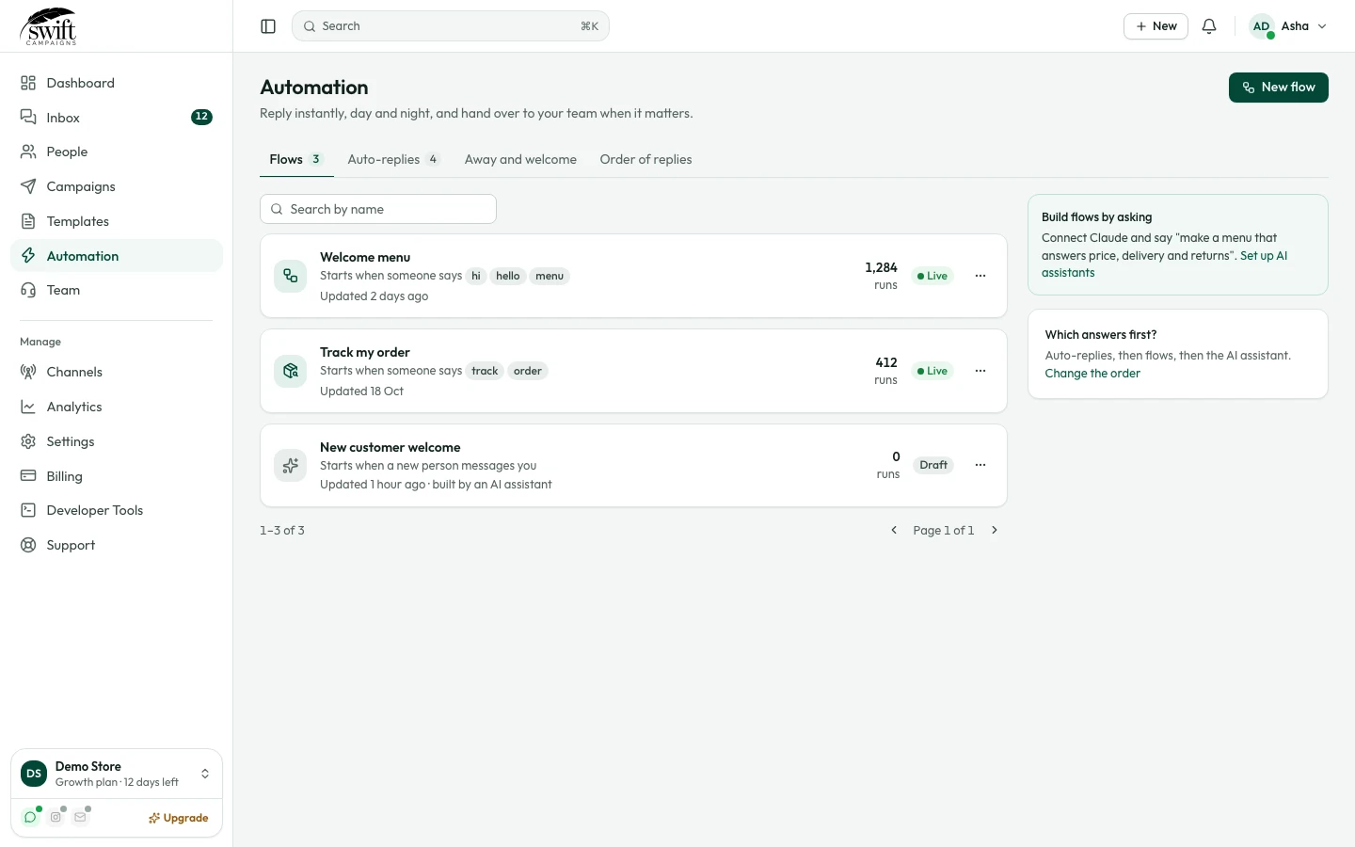
Task: Focus the global Search field
Action: tap(451, 26)
